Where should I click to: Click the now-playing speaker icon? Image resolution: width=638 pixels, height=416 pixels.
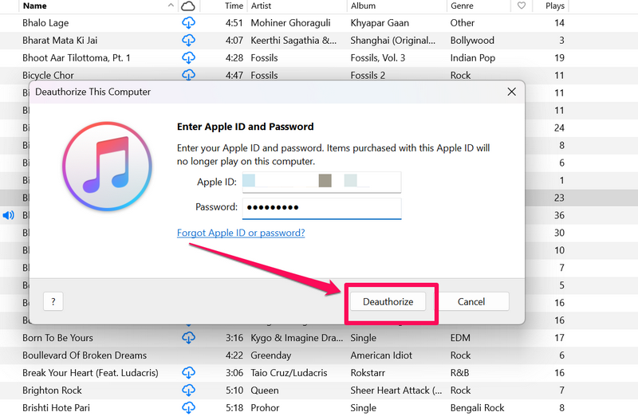tap(8, 215)
